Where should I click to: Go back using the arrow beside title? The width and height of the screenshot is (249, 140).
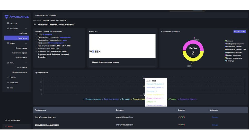[x=35, y=24]
